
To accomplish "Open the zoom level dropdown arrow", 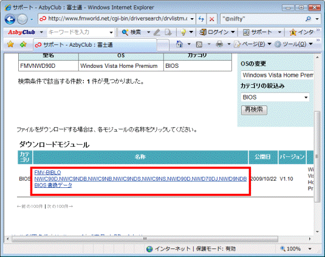I will click(310, 249).
